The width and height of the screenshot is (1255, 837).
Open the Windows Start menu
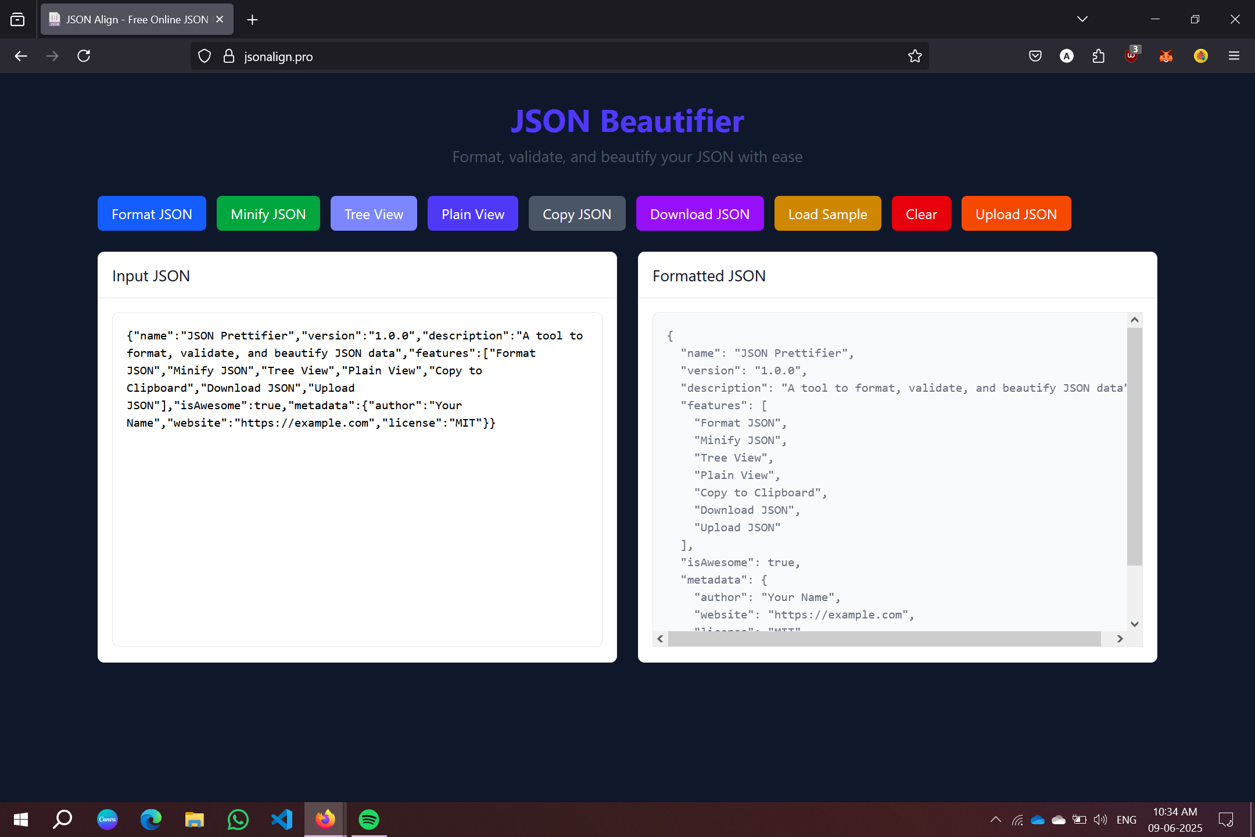point(21,820)
